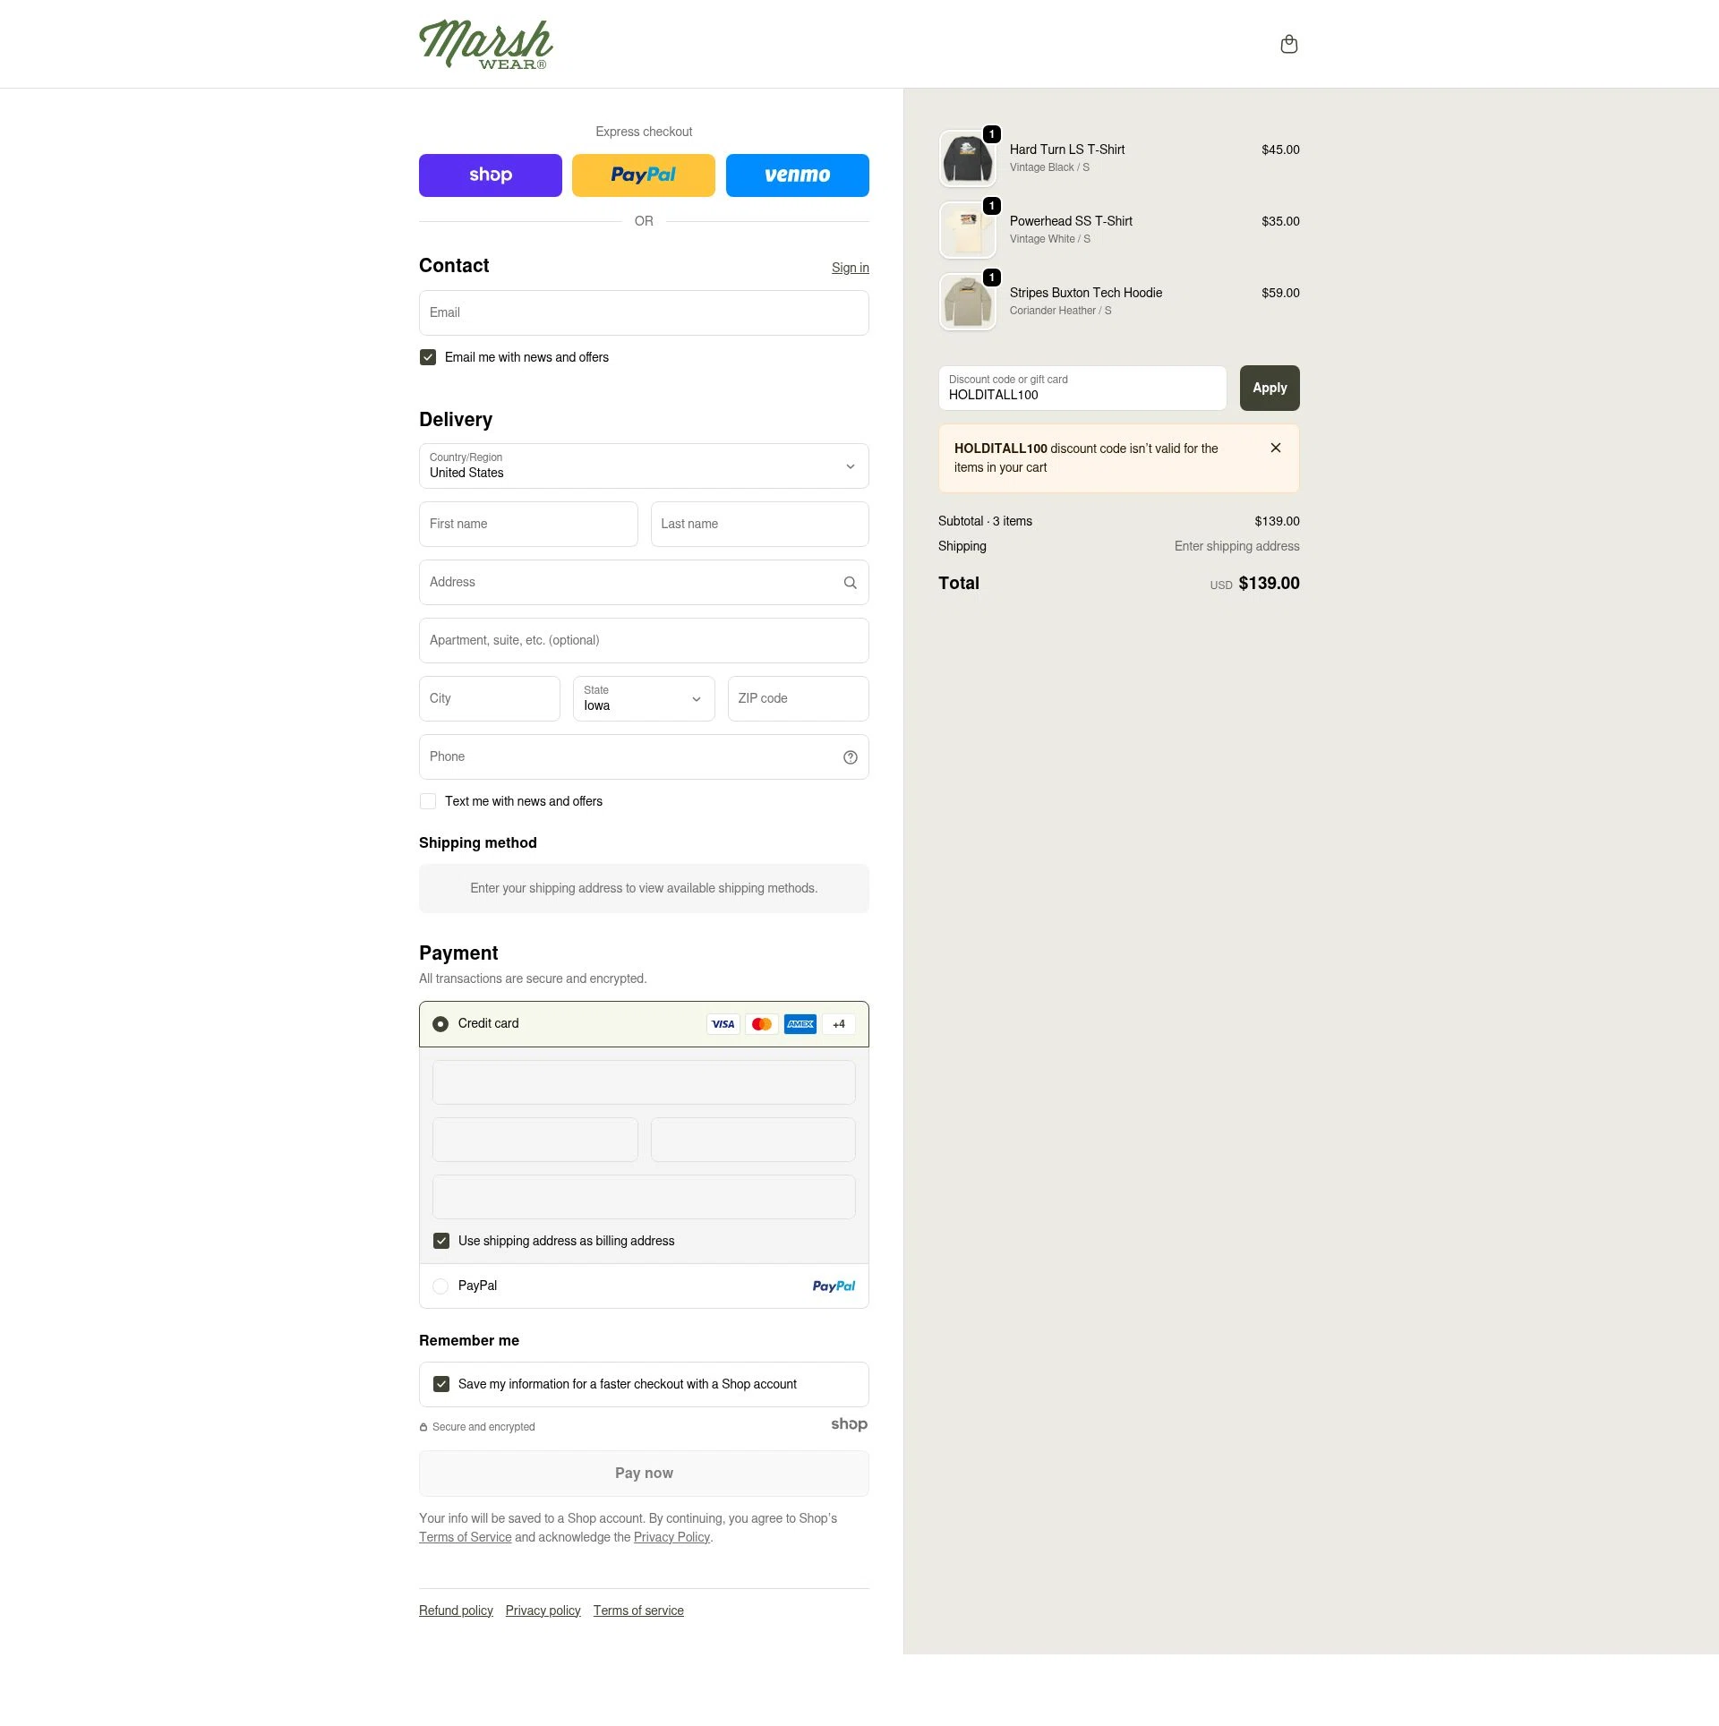1719x1726 pixels.
Task: Dismiss the invalid discount code message
Action: pos(1275,449)
